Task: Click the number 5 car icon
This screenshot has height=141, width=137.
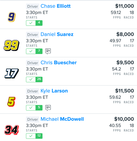Action: 11,102
